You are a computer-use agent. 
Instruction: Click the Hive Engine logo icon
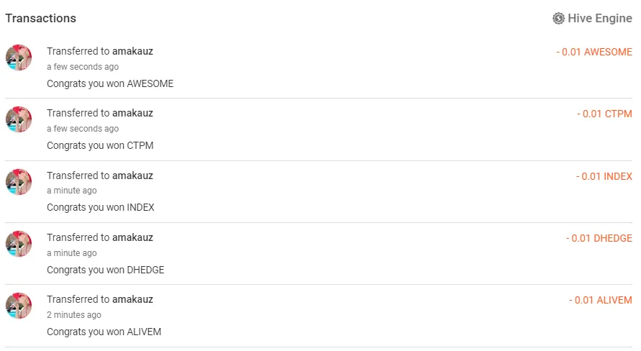(x=558, y=19)
